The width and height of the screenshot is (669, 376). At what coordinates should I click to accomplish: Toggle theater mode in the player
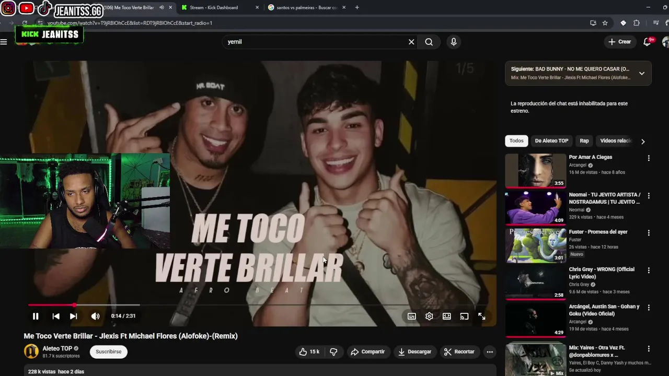[x=447, y=316]
